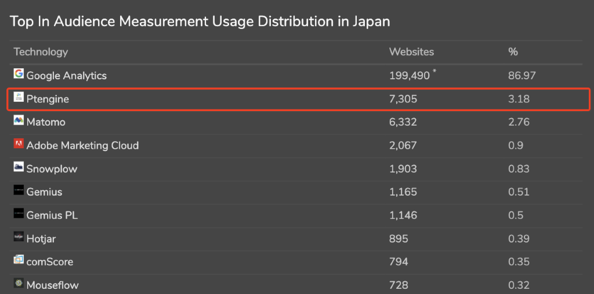
Task: Click the Matomo logo icon
Action: click(x=19, y=121)
